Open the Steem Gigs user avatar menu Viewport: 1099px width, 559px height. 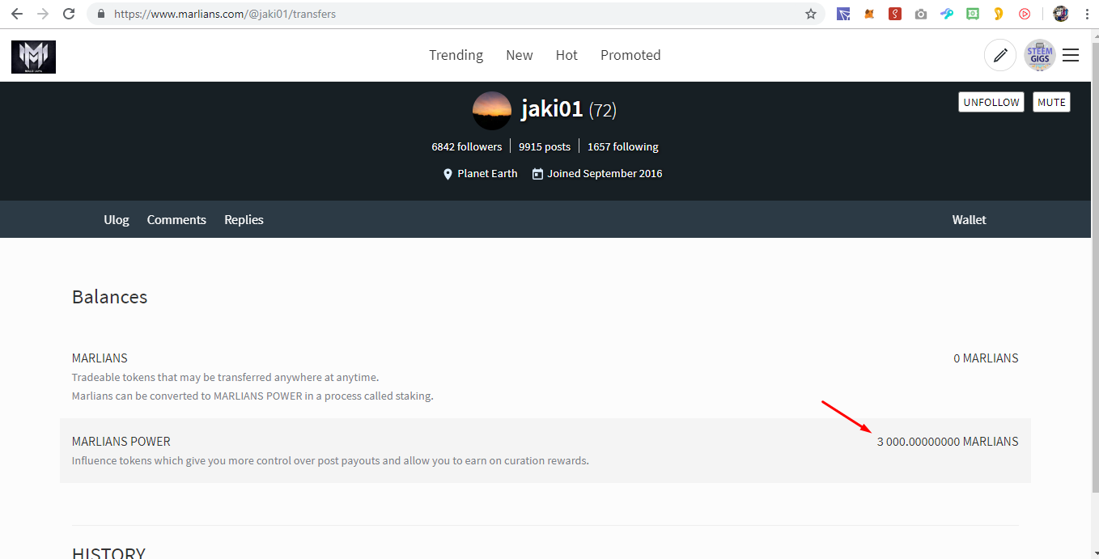click(1040, 55)
